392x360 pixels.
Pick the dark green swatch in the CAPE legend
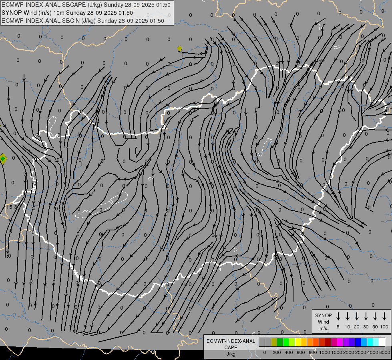point(280,342)
